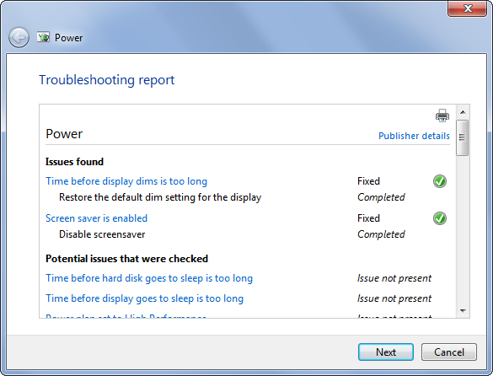Screen dimensions: 493x376
Task: Click green checkmark beside display dims issue
Action: click(x=440, y=181)
